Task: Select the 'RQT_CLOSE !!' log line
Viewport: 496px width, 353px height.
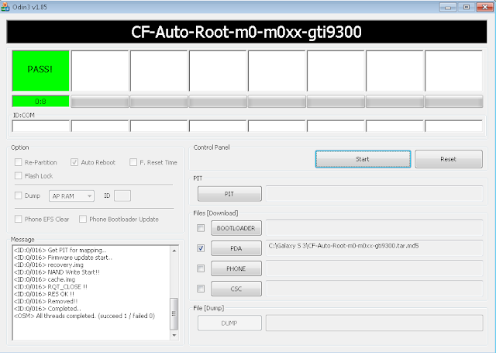Action: 50,286
